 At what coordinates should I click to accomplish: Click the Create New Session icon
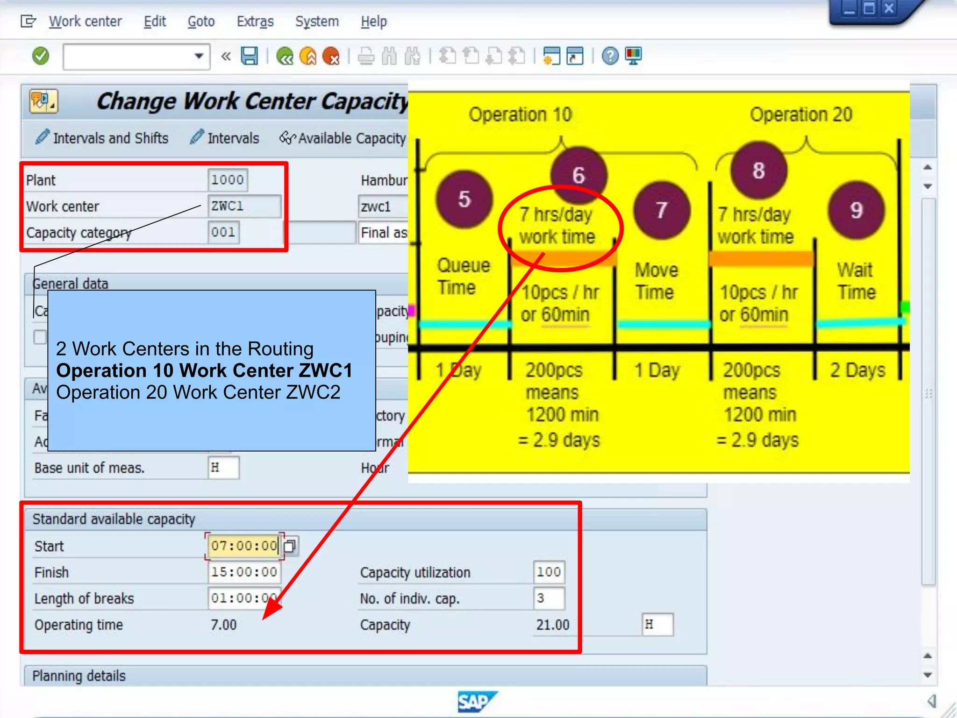pyautogui.click(x=552, y=57)
